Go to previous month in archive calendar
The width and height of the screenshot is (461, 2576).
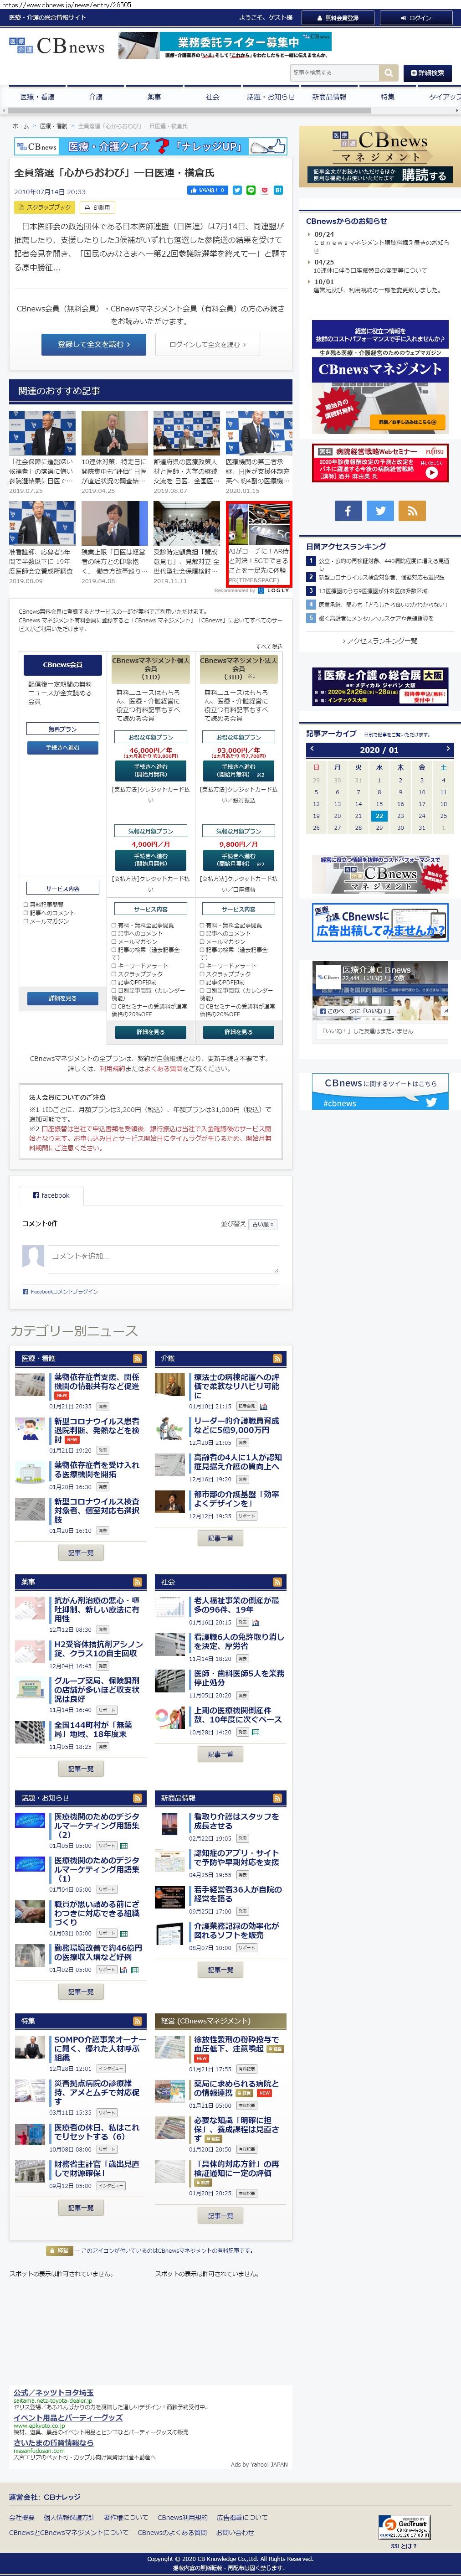tap(313, 748)
